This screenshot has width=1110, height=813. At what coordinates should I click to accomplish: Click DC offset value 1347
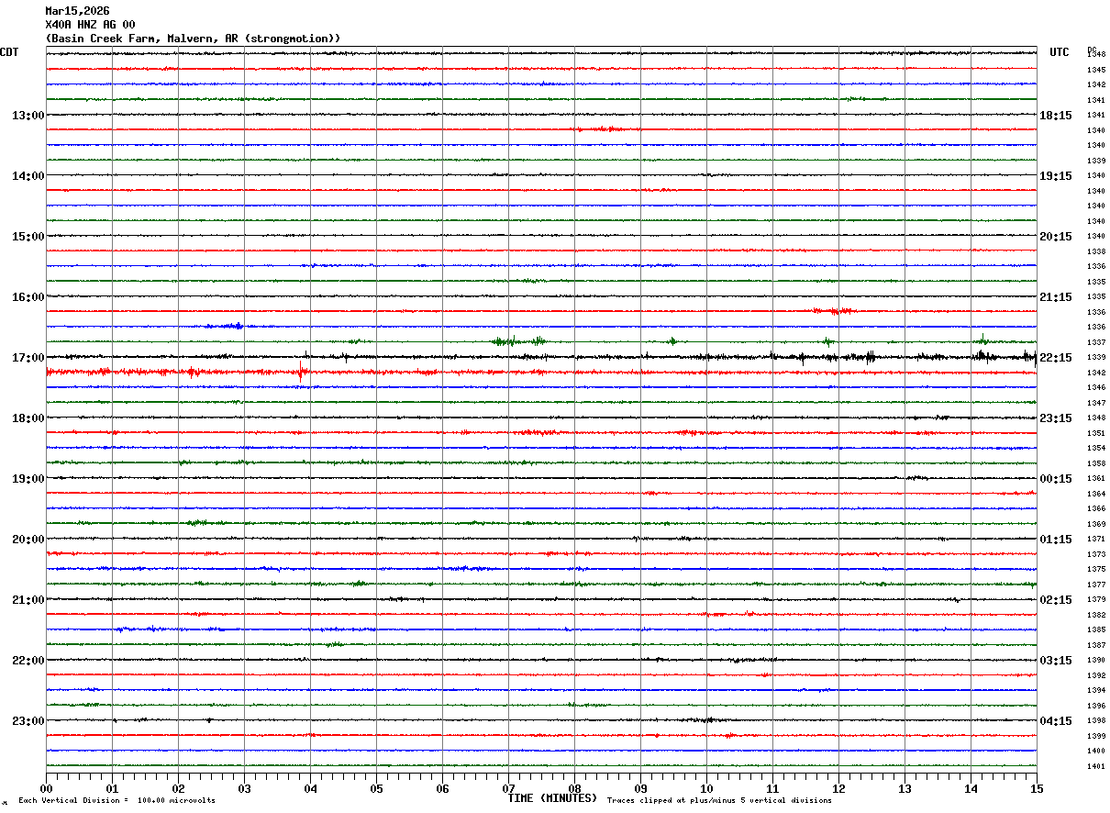pyautogui.click(x=1096, y=403)
